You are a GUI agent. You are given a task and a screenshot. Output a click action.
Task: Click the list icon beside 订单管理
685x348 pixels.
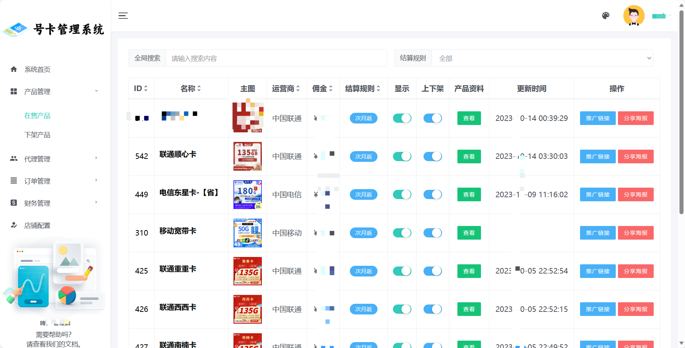coord(14,181)
